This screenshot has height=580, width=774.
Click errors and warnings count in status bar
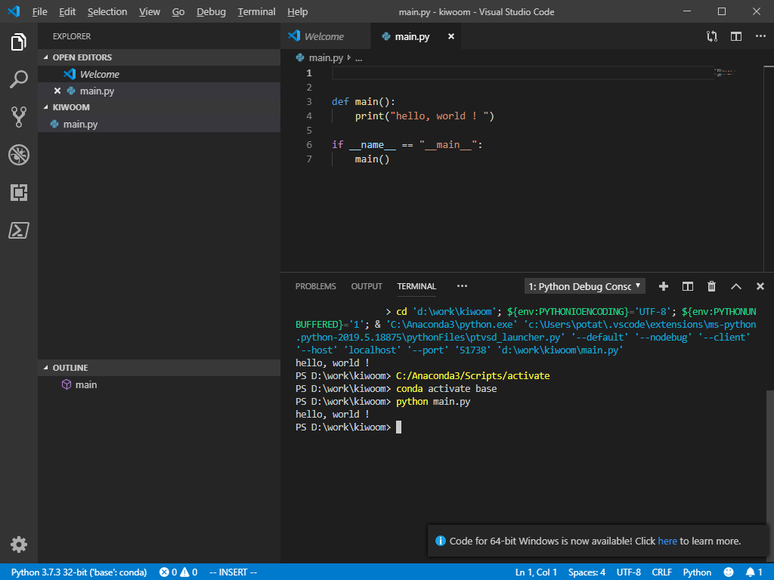point(178,572)
